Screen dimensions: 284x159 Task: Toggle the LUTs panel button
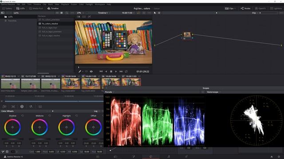[x=20, y=8]
